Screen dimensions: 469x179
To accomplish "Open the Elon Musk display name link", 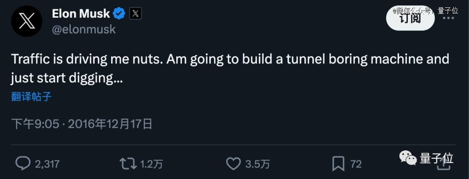I will pos(81,14).
